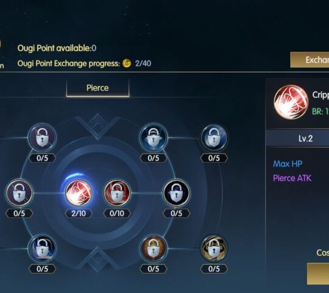Click the Ougi Point coin icon
Screen dimensions: 329x293
(x=127, y=63)
